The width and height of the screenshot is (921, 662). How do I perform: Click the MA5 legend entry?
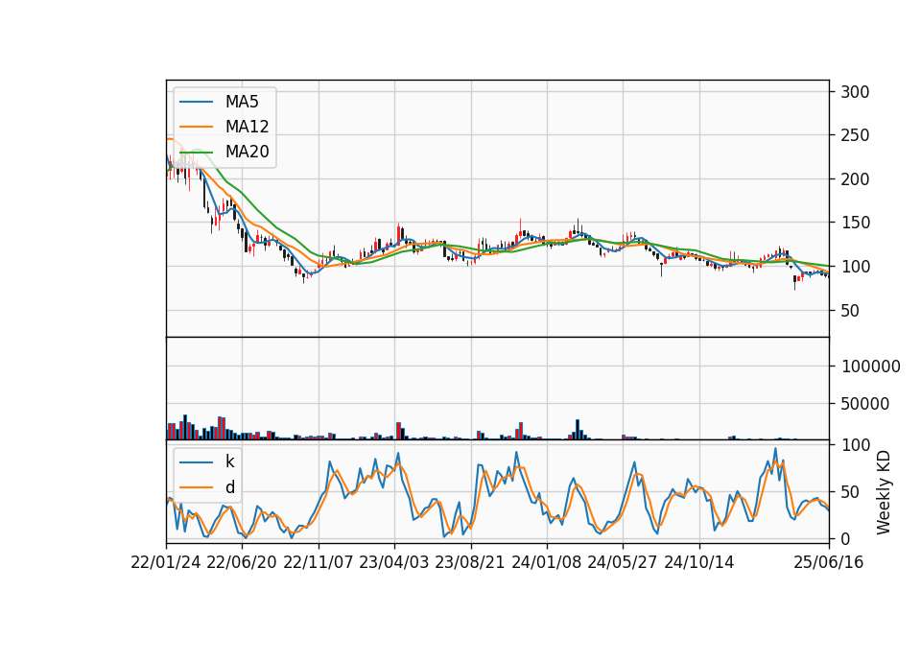[x=219, y=102]
